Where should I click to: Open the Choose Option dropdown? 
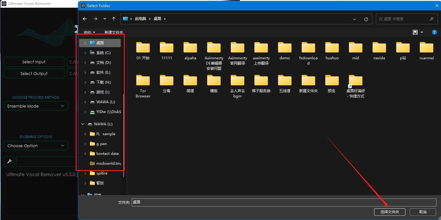click(x=36, y=146)
